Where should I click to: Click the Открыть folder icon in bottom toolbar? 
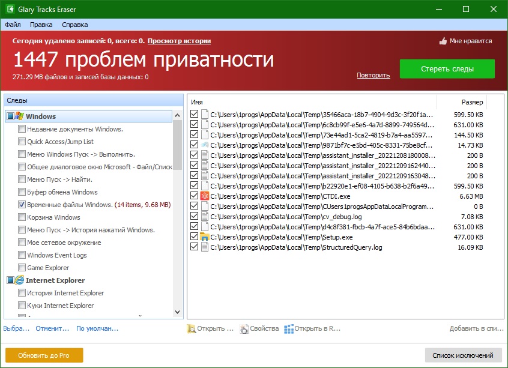[x=192, y=329]
